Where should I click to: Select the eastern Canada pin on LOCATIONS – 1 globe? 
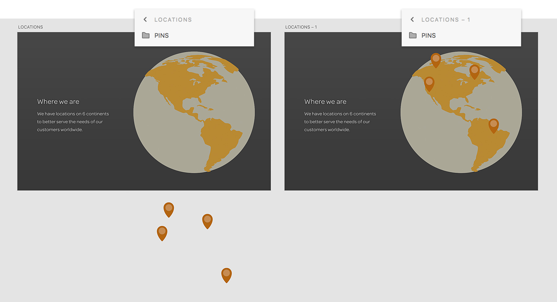tap(474, 72)
